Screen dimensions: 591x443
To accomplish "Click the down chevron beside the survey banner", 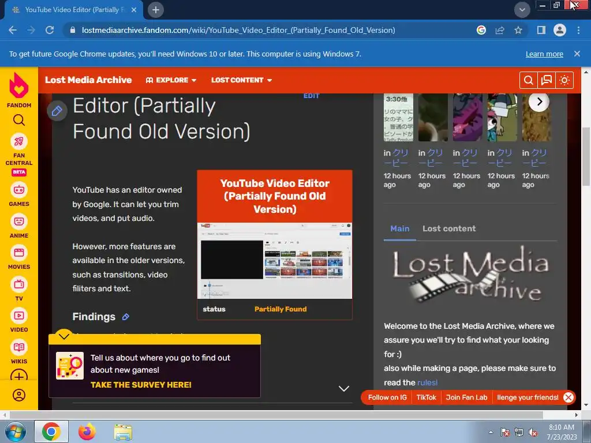I will [x=344, y=388].
